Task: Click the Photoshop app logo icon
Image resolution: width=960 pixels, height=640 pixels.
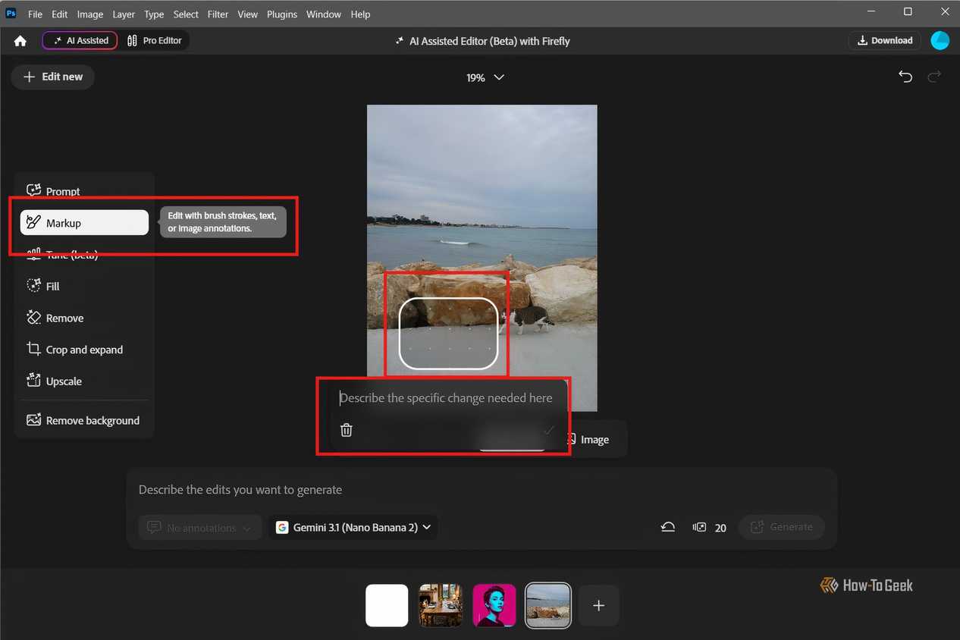Action: tap(11, 14)
